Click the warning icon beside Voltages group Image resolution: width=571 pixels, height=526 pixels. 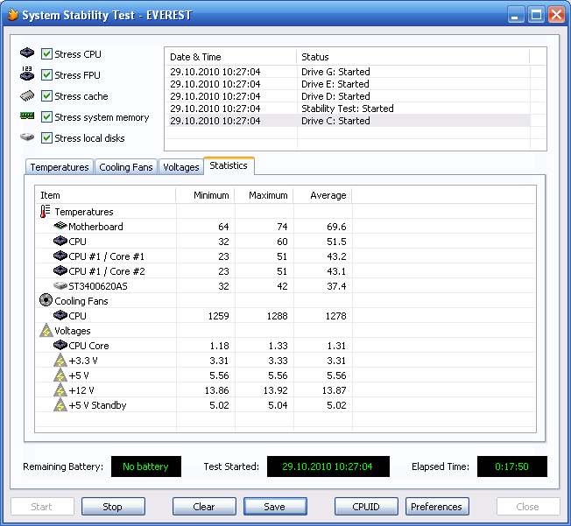click(x=46, y=331)
